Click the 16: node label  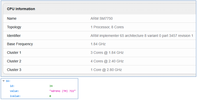coord(8,81)
